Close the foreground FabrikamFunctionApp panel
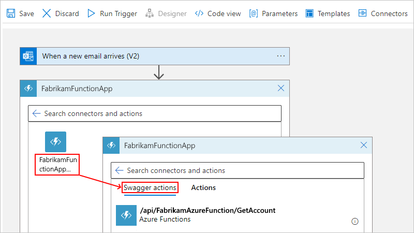 click(364, 145)
